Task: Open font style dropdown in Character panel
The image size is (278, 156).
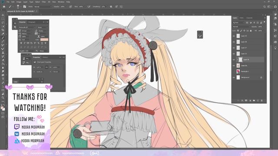Action: 43,27
